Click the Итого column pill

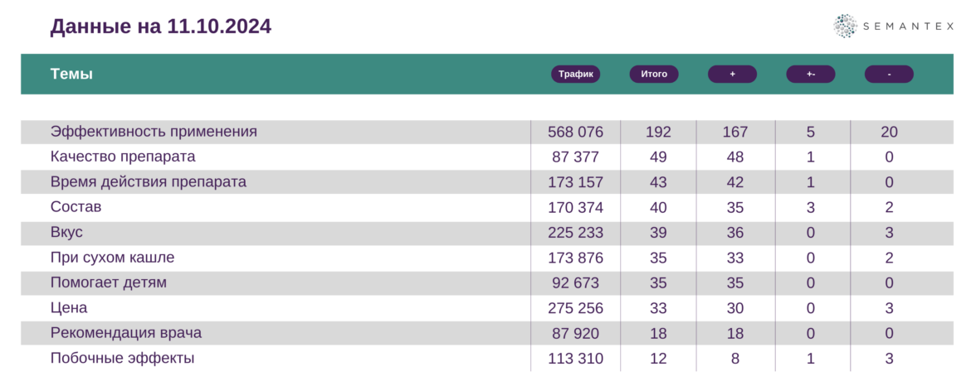[654, 74]
